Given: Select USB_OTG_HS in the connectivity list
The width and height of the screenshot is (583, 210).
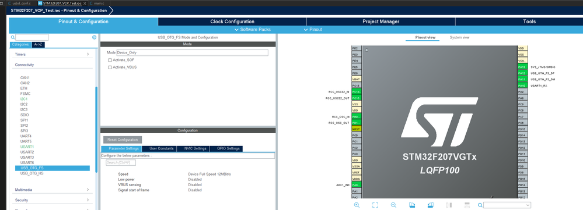Looking at the screenshot, I should 32,173.
